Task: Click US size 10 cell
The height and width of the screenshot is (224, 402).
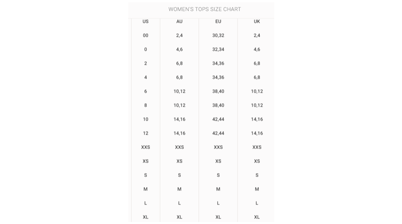Action: [x=145, y=119]
